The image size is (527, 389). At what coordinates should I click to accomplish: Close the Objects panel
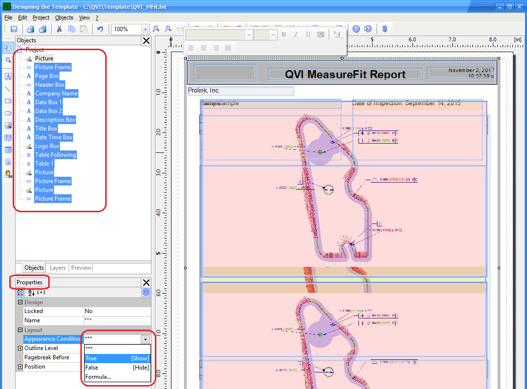pyautogui.click(x=146, y=40)
